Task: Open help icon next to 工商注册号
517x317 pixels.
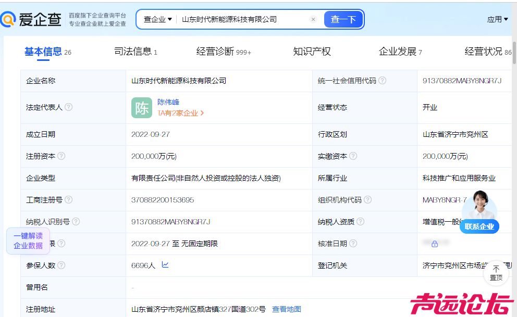Action: (69, 200)
